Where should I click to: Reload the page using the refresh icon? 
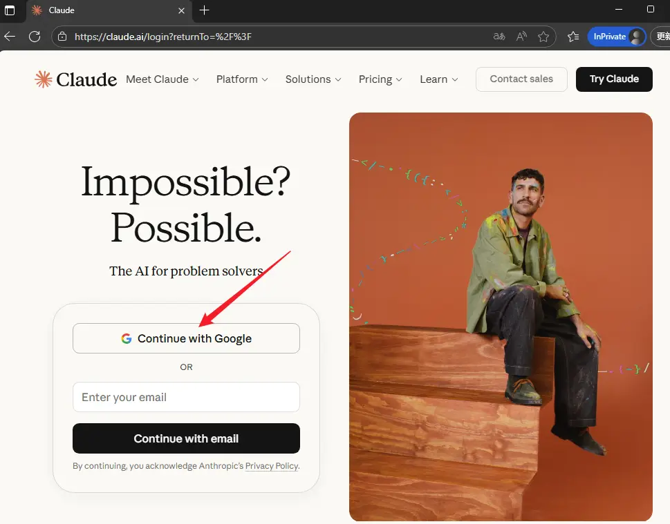35,36
